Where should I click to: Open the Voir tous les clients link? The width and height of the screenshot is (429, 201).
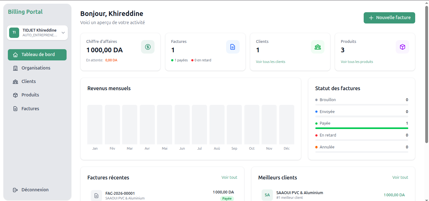click(x=270, y=62)
